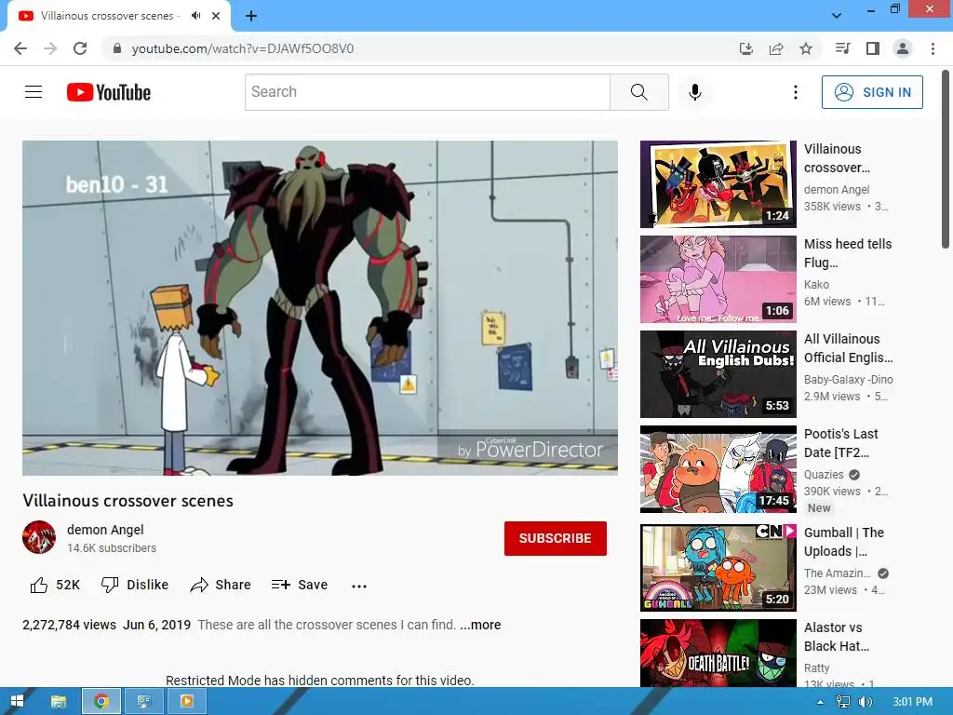Click the address bar URL youtube.com/watch

(x=243, y=48)
